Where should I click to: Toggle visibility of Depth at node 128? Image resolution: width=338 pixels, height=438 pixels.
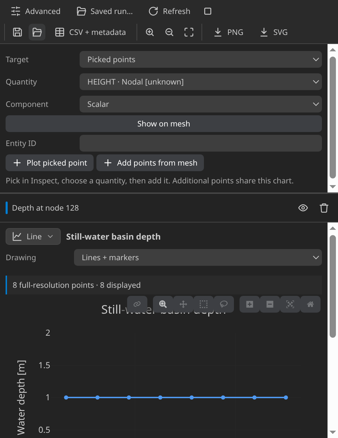[303, 208]
